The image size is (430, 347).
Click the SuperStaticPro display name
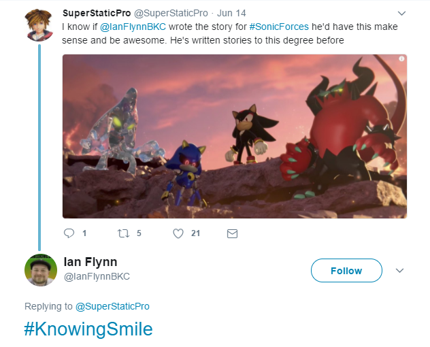point(97,13)
